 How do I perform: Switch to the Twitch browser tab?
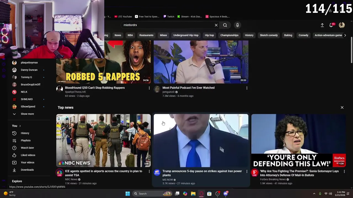pyautogui.click(x=169, y=16)
